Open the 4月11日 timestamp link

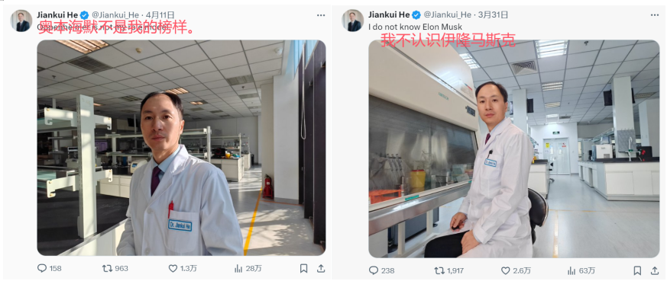(160, 14)
